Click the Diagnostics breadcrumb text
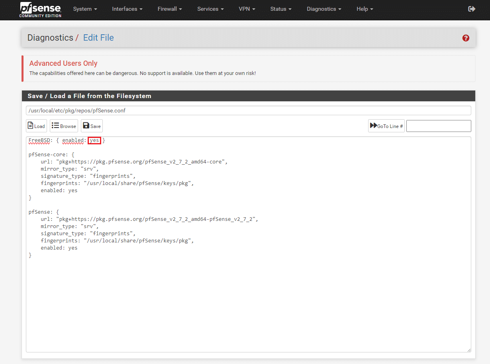The height and width of the screenshot is (364, 490). pyautogui.click(x=50, y=38)
